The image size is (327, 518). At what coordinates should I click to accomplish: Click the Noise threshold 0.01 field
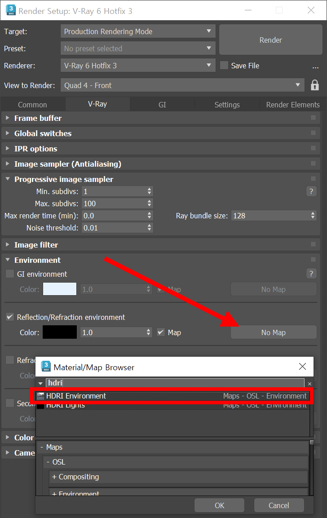(x=114, y=228)
